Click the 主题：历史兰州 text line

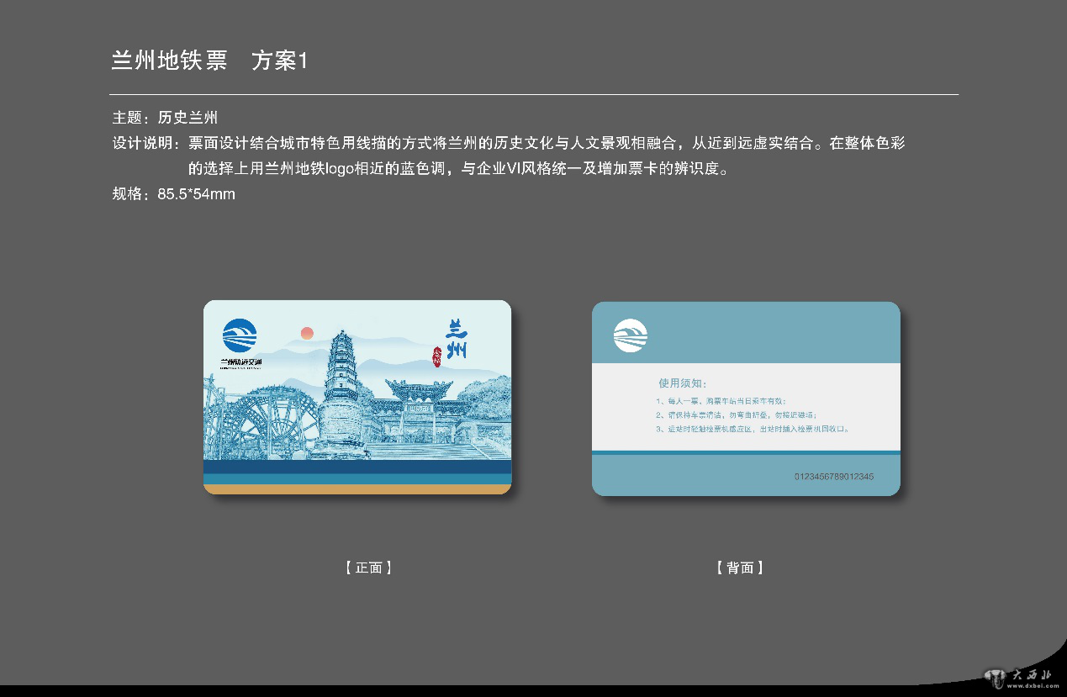pyautogui.click(x=165, y=118)
